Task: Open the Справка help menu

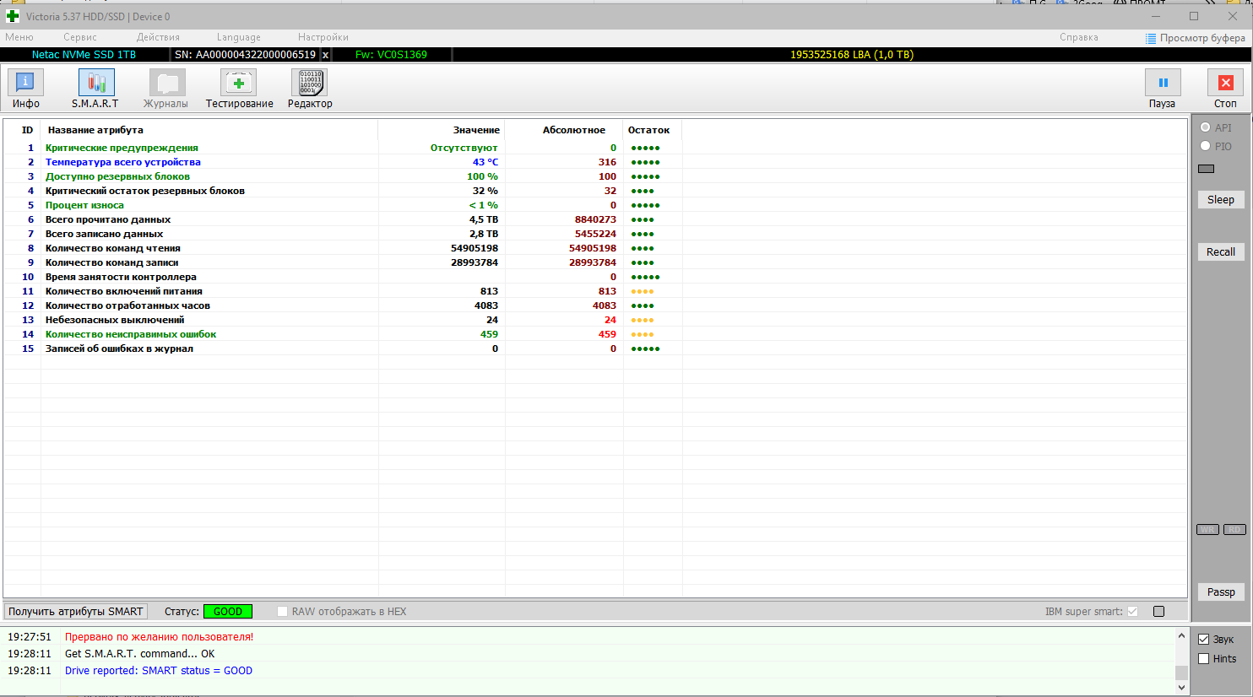Action: point(1079,37)
